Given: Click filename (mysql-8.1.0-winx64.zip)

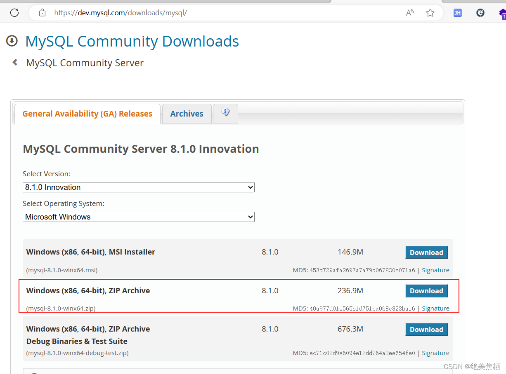Looking at the screenshot, I should pos(61,309).
